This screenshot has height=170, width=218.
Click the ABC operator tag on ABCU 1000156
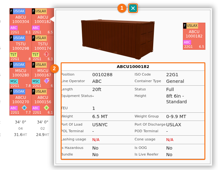[x=36, y=108]
